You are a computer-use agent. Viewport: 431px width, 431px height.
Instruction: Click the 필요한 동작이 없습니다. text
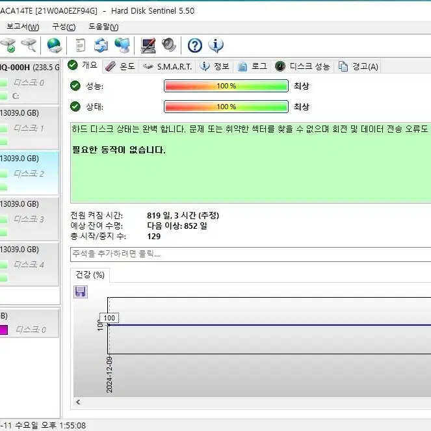pos(119,150)
